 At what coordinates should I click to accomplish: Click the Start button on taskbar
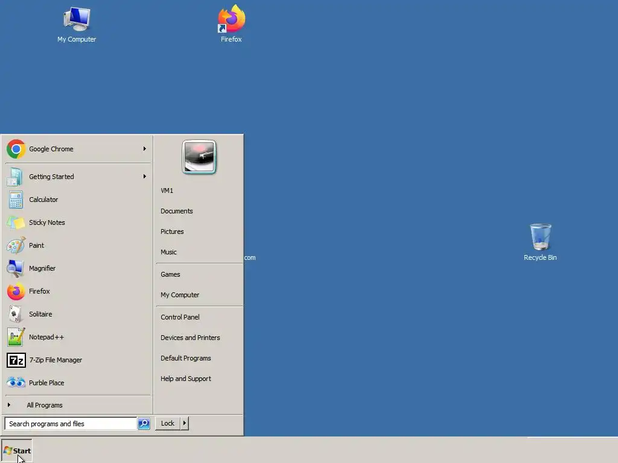click(x=17, y=451)
